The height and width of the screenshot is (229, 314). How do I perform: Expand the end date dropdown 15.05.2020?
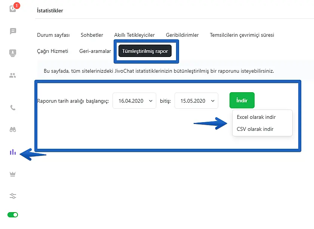pos(196,101)
